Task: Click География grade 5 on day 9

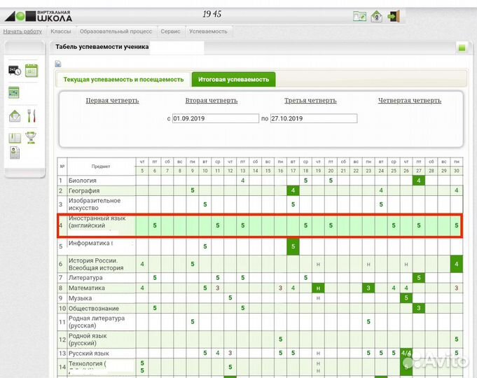Action: click(x=193, y=190)
